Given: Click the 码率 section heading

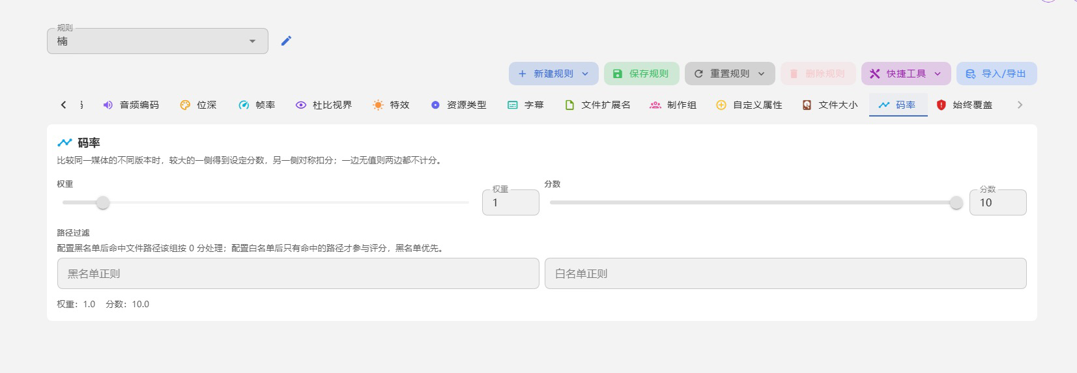Looking at the screenshot, I should tap(89, 143).
